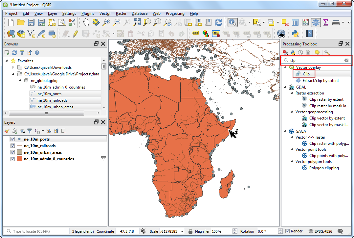Open the Statistical Summary sigma icon
354x238 pixels.
coord(325,22)
